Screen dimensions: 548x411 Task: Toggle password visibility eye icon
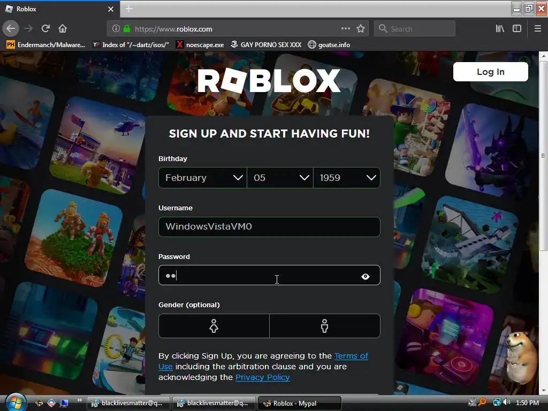point(365,277)
